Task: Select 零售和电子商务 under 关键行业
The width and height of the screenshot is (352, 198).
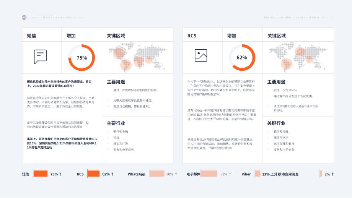Action: [x=284, y=150]
